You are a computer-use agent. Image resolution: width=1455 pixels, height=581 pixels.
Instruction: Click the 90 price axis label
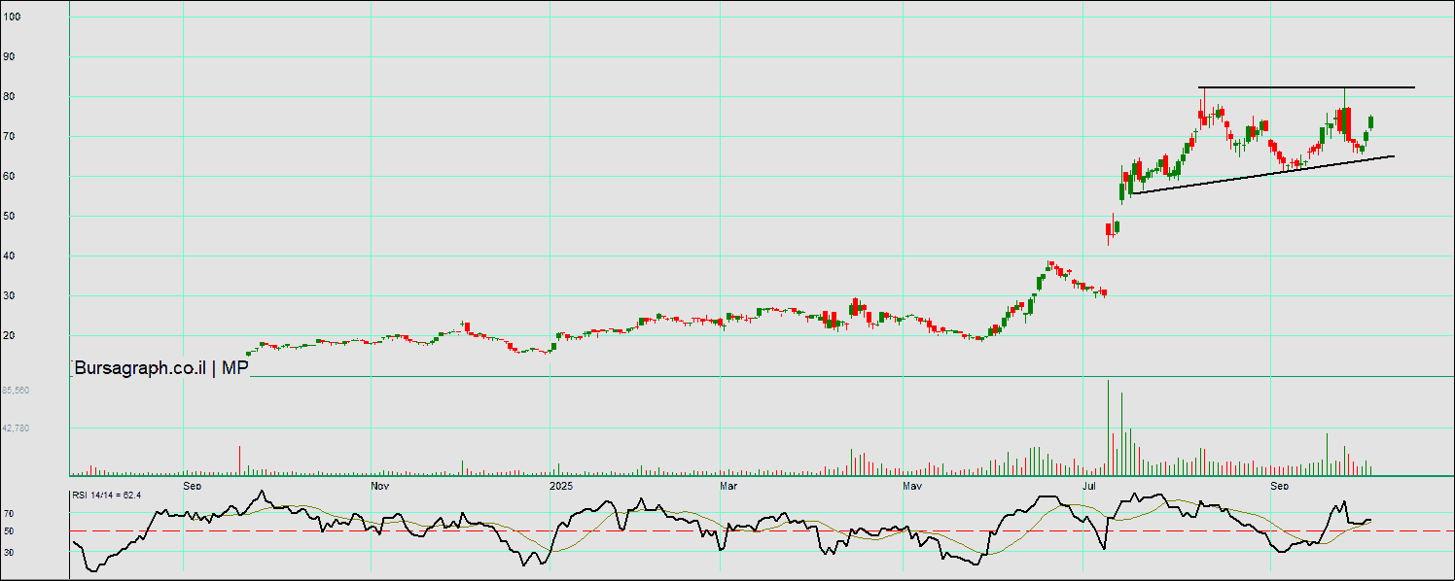click(10, 56)
